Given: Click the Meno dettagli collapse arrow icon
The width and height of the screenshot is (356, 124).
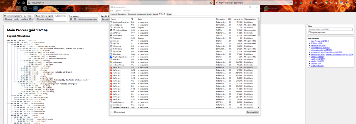Looking at the screenshot, I should [x=112, y=112].
